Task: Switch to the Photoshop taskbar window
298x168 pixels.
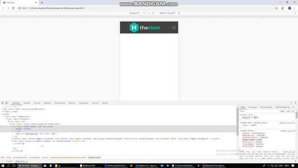Action: [115, 166]
